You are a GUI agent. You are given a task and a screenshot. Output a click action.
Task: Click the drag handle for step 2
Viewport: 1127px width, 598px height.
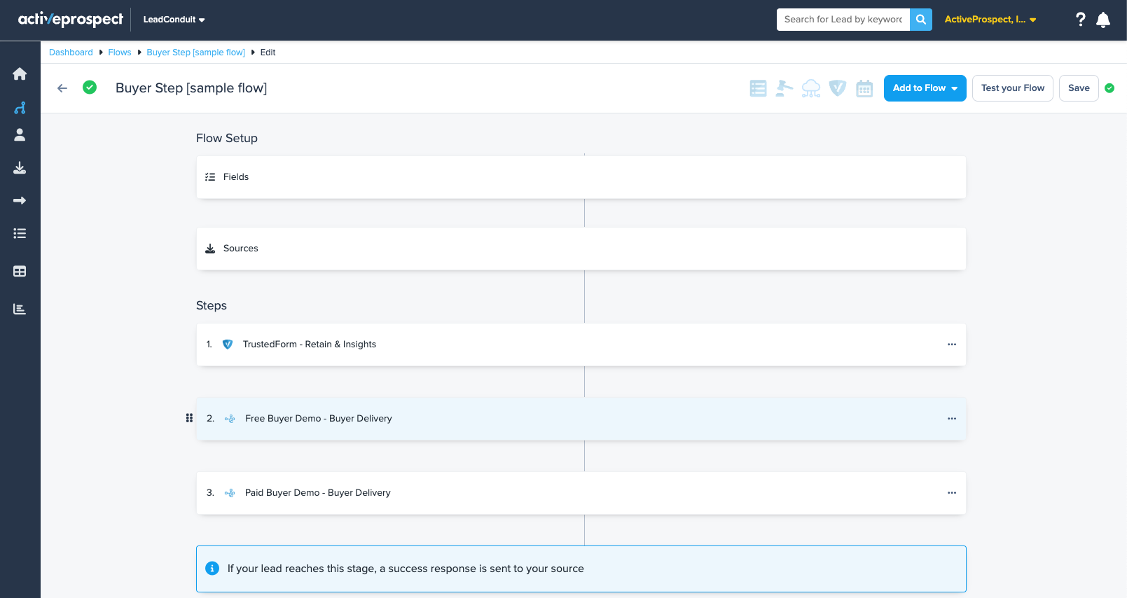[x=189, y=418]
